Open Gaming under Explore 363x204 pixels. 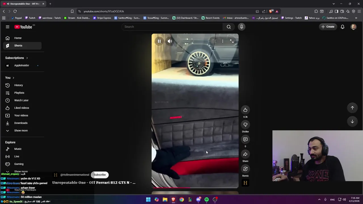tap(22, 164)
